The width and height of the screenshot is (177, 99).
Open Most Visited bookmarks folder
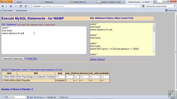(x=7, y=10)
